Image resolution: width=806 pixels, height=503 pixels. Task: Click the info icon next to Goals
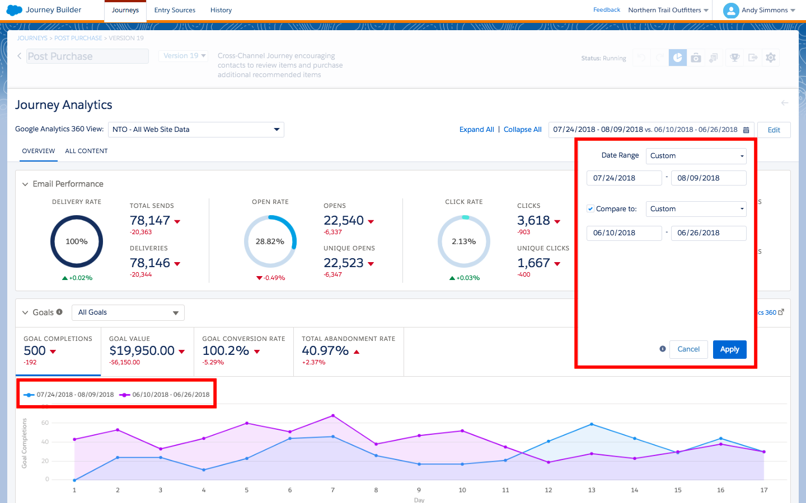pos(59,312)
